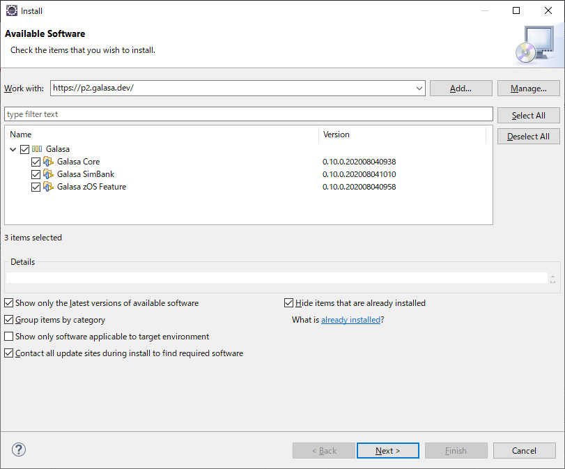Sort by the Name column header

coord(162,134)
